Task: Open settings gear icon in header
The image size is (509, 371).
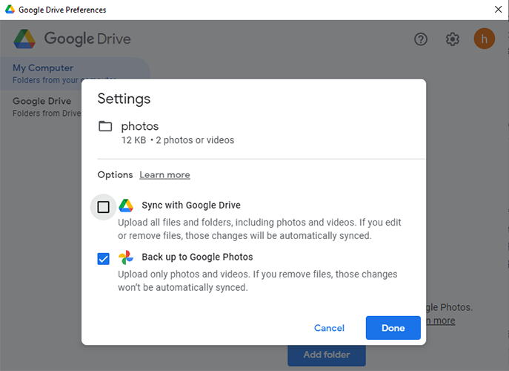Action: (x=452, y=39)
